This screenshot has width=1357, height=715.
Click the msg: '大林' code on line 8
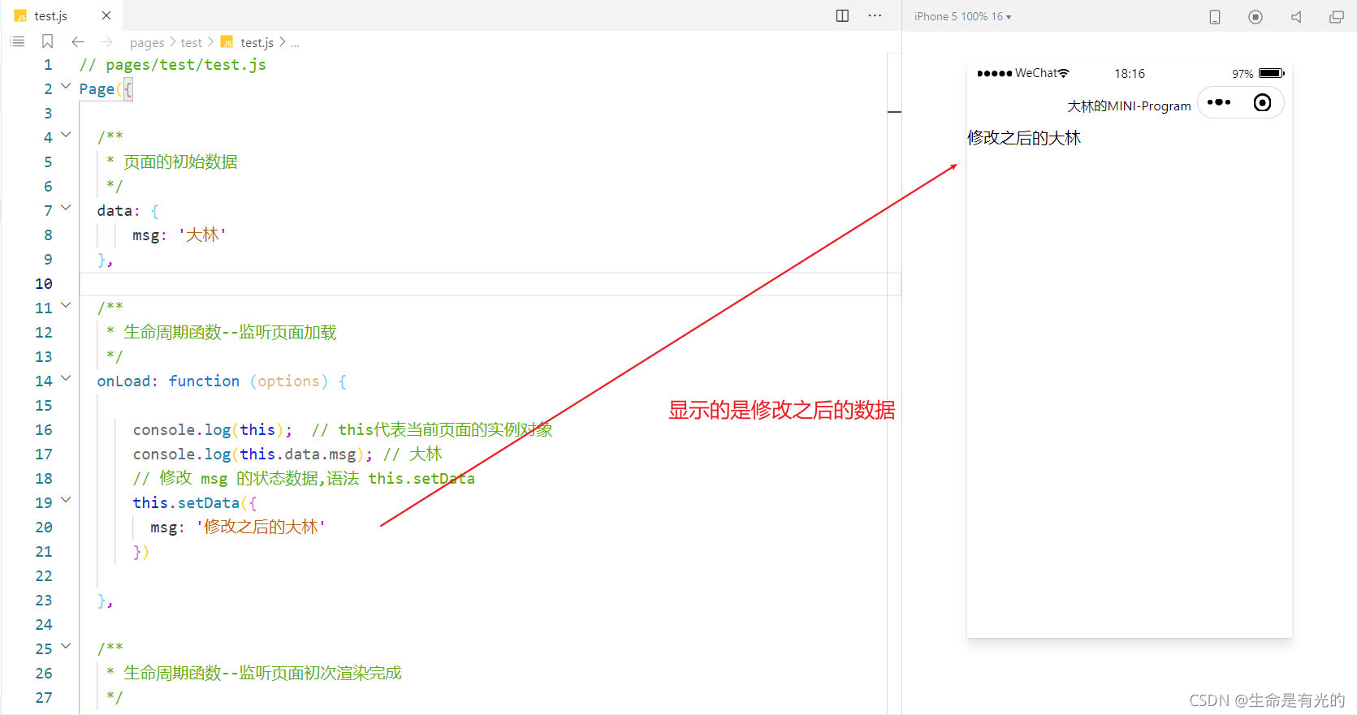pyautogui.click(x=179, y=235)
